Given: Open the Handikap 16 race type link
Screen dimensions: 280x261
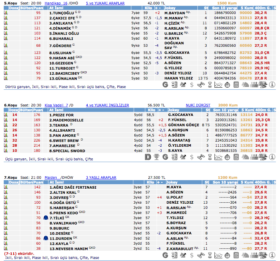Looking at the screenshot, I should coord(55,3).
